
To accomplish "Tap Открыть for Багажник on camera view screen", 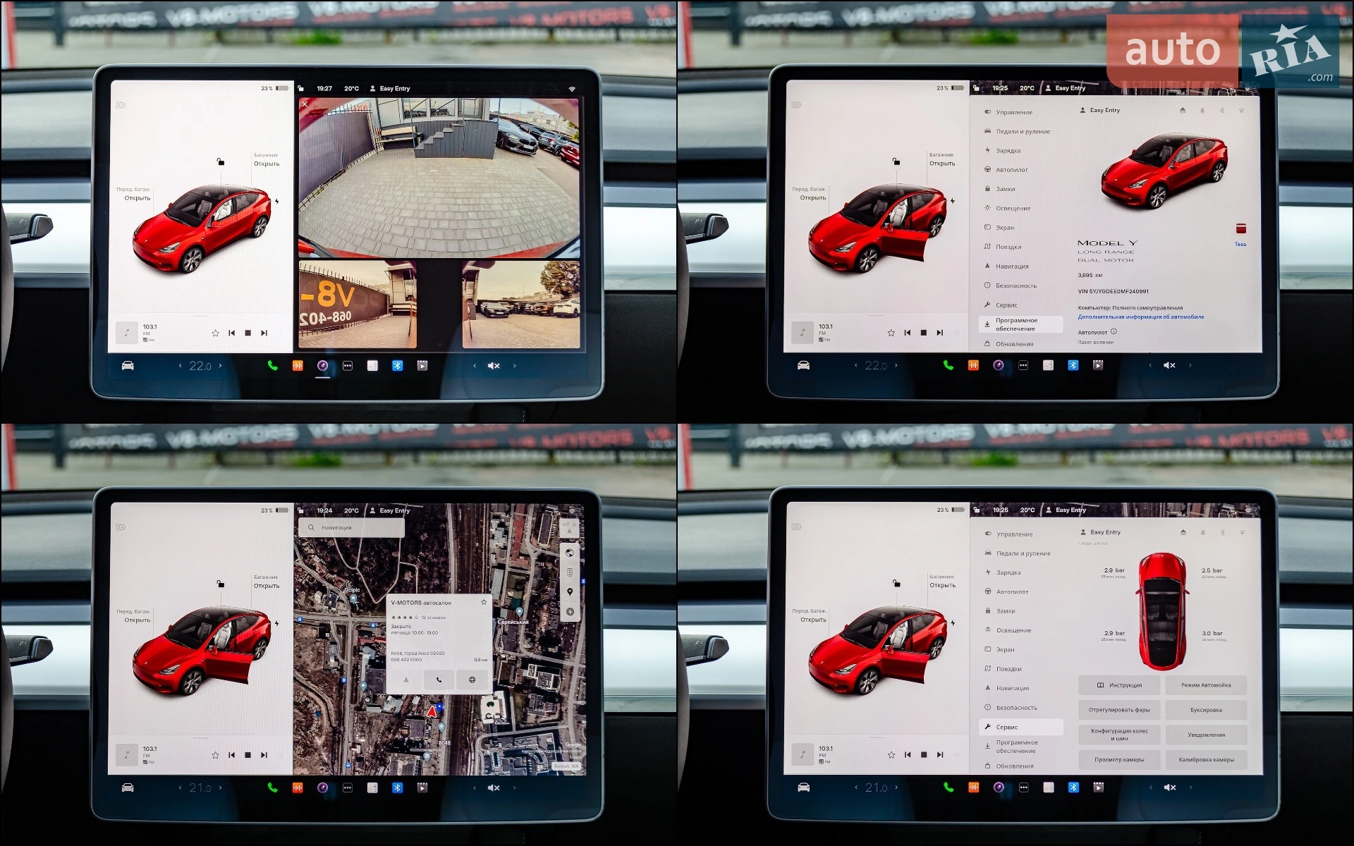I will (267, 164).
